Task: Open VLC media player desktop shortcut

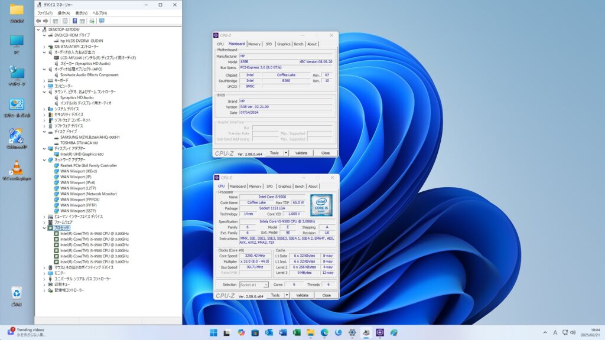Action: [17, 167]
